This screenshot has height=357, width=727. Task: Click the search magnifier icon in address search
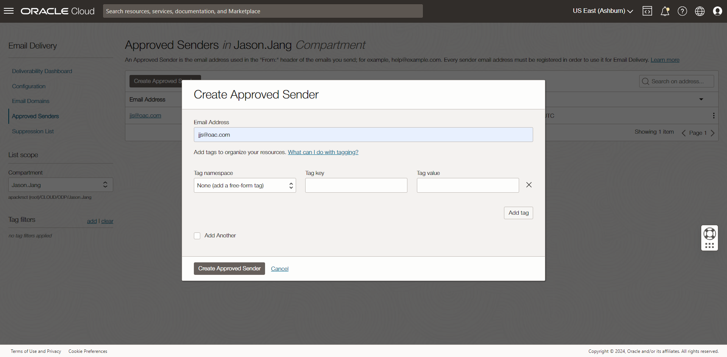(646, 81)
